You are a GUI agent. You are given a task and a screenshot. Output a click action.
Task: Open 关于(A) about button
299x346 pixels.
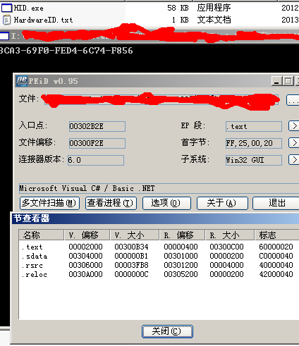pos(222,203)
